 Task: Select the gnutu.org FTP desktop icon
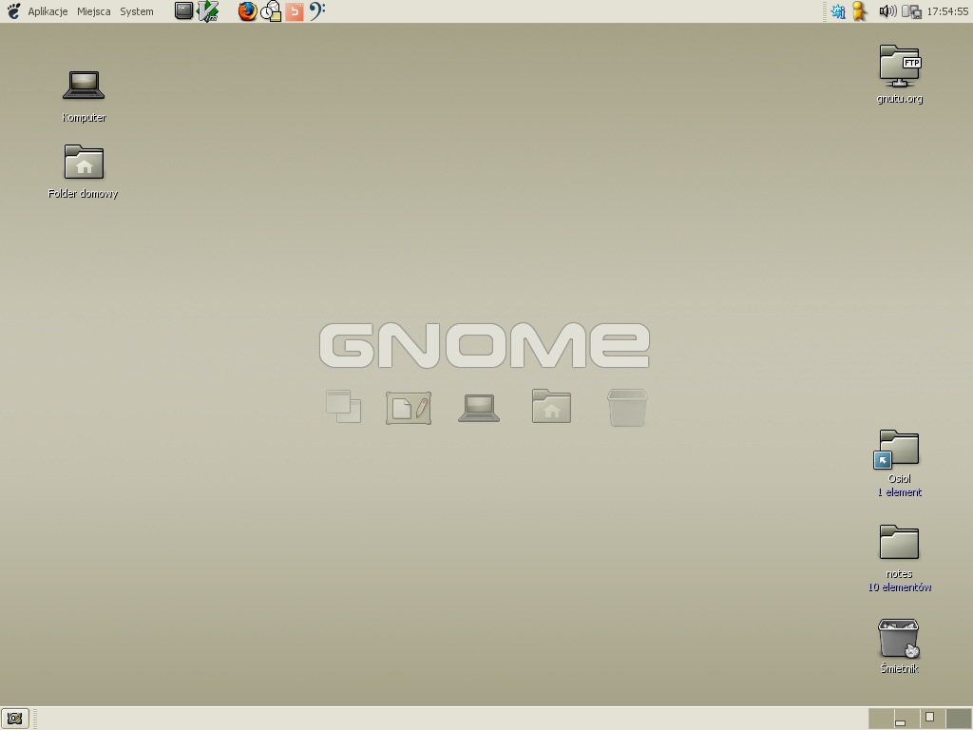coord(900,66)
